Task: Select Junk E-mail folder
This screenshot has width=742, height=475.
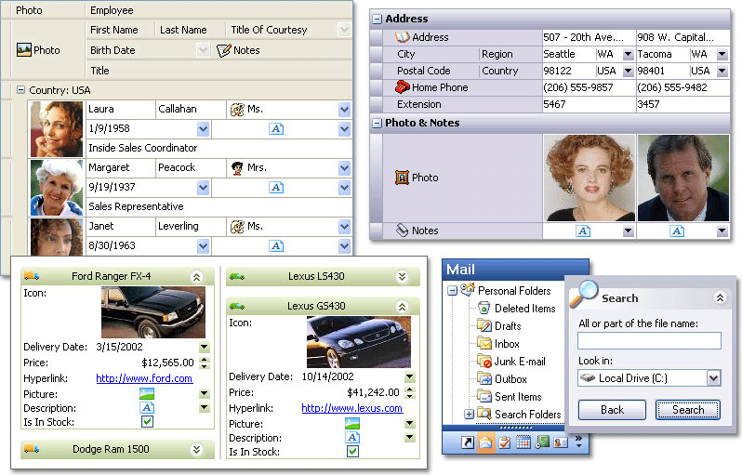Action: (x=519, y=362)
